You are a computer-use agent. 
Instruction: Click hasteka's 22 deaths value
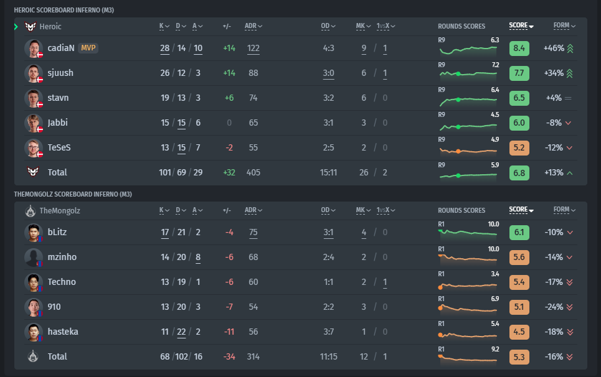[x=181, y=332]
